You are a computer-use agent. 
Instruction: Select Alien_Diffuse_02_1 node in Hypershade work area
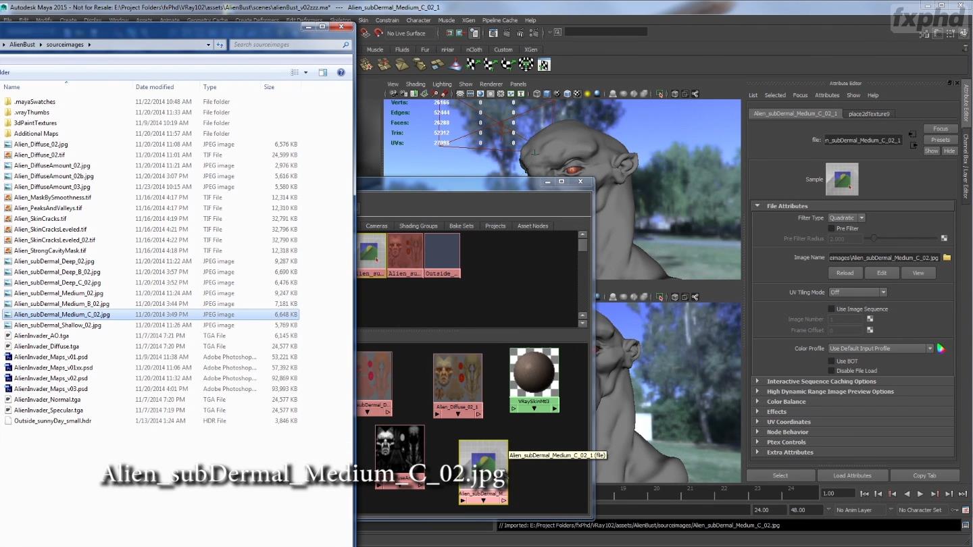(x=457, y=386)
